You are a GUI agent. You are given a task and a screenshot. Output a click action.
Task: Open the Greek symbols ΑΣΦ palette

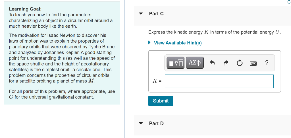[195, 63]
